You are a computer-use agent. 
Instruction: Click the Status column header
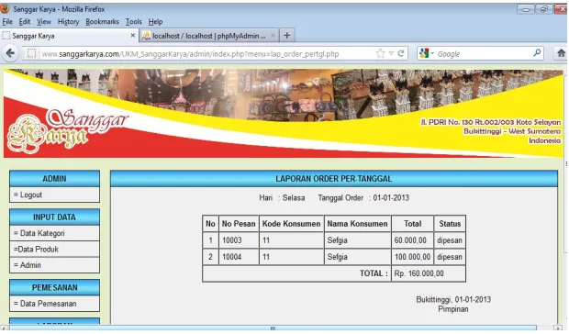(450, 224)
